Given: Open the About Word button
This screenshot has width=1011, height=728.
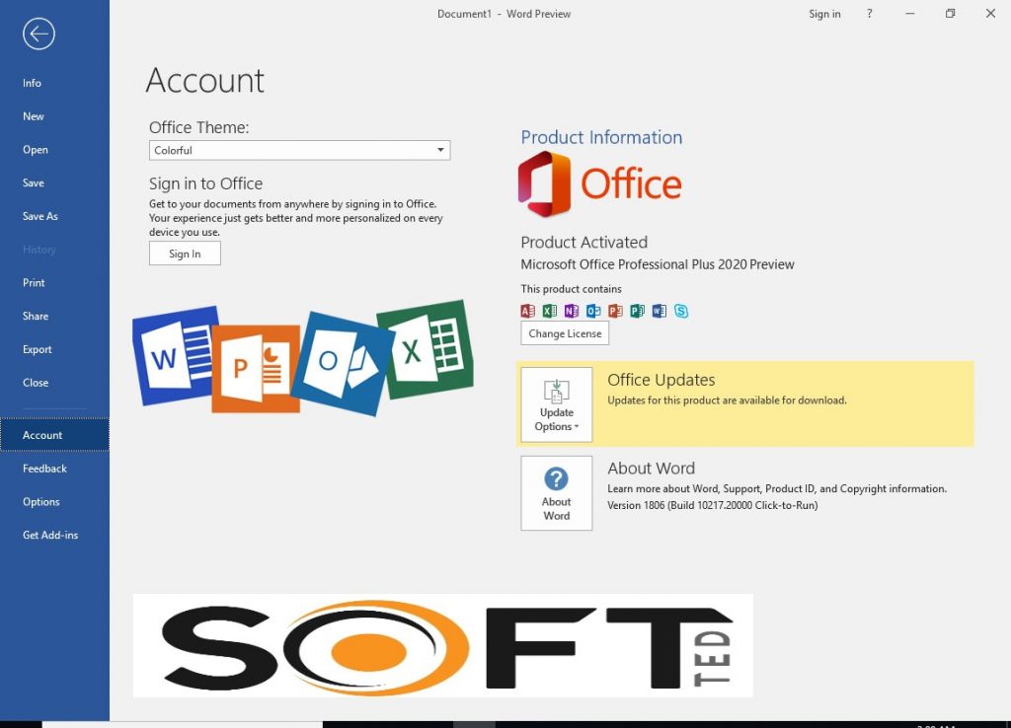Looking at the screenshot, I should click(557, 493).
